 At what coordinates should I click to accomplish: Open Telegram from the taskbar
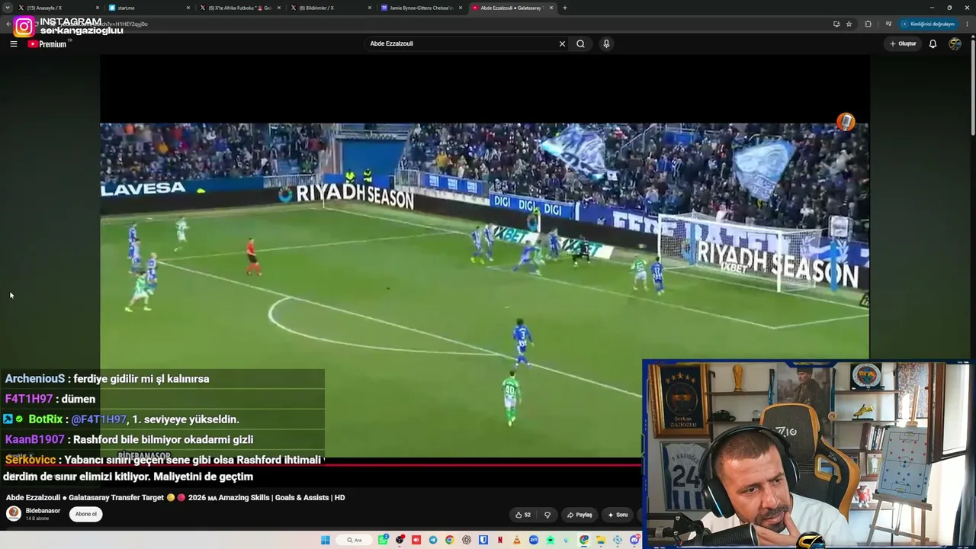433,540
